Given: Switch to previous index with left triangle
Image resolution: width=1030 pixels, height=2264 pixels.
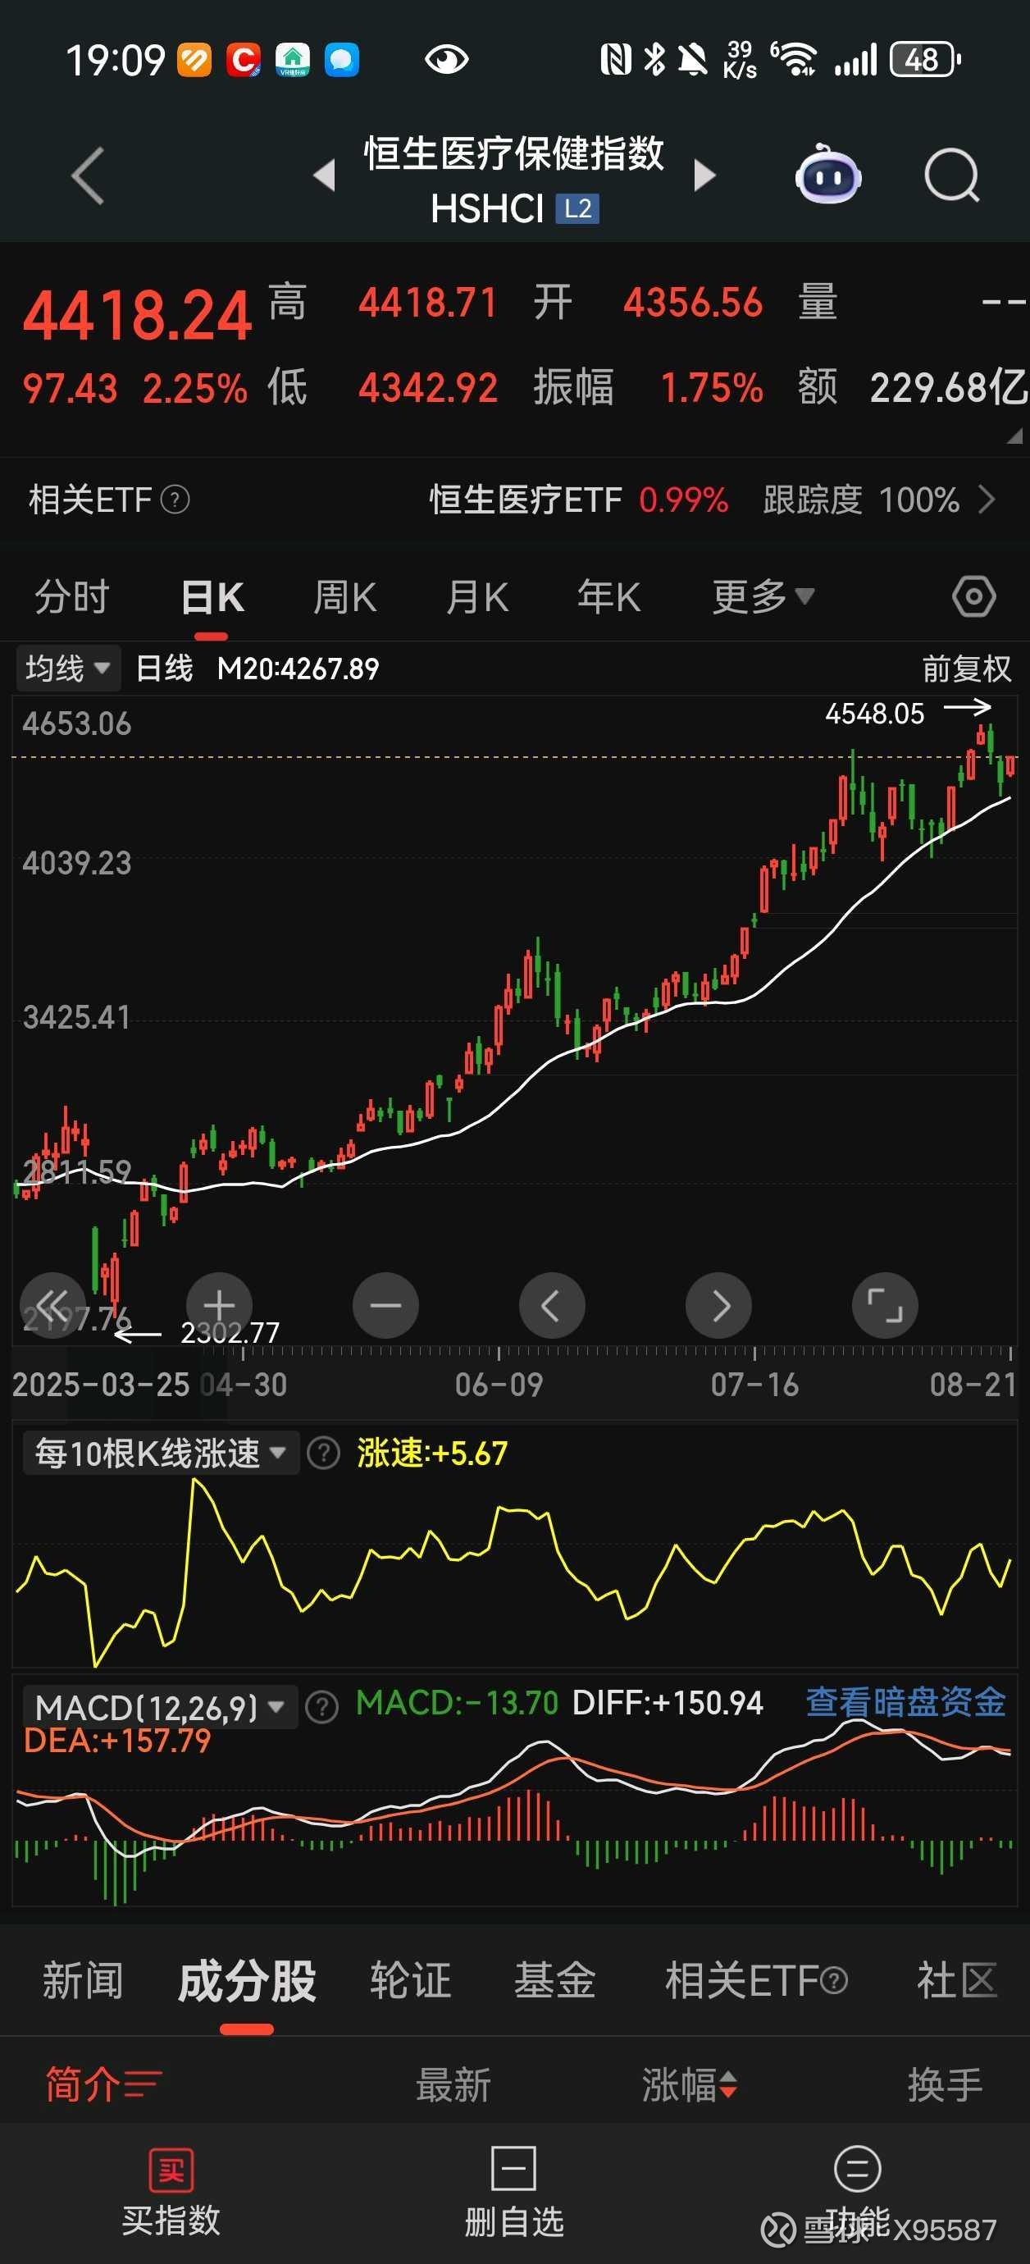Looking at the screenshot, I should pyautogui.click(x=324, y=175).
